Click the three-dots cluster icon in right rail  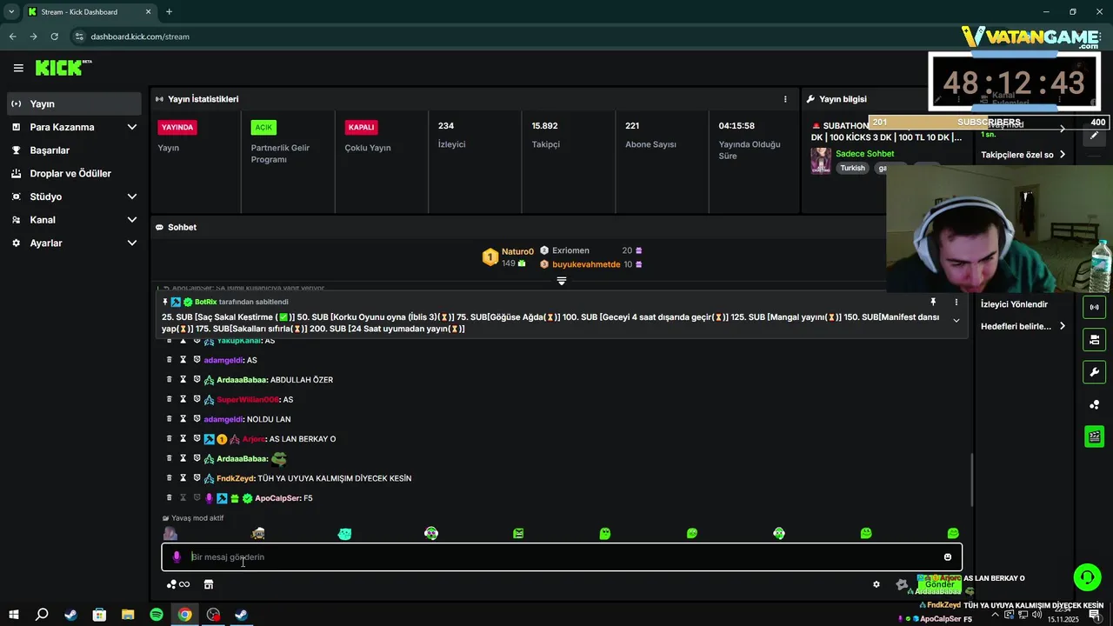click(x=1094, y=404)
